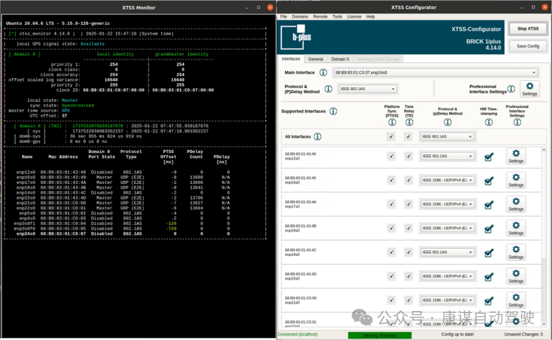Click the interface list scrollbar down arrow
The image size is (552, 340).
click(544, 324)
